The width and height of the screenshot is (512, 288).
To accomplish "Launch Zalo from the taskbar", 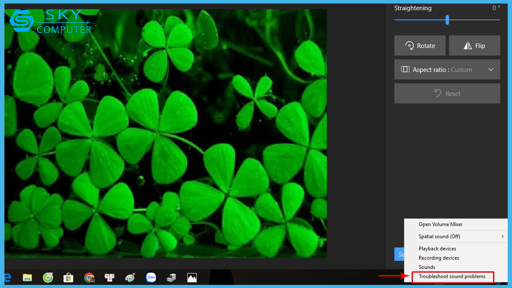I will [151, 278].
